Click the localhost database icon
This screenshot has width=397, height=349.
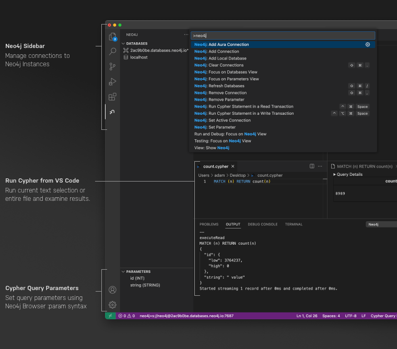click(x=126, y=57)
